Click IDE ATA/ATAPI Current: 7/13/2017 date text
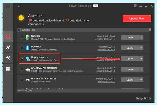157x105 pixels. tap(106, 68)
